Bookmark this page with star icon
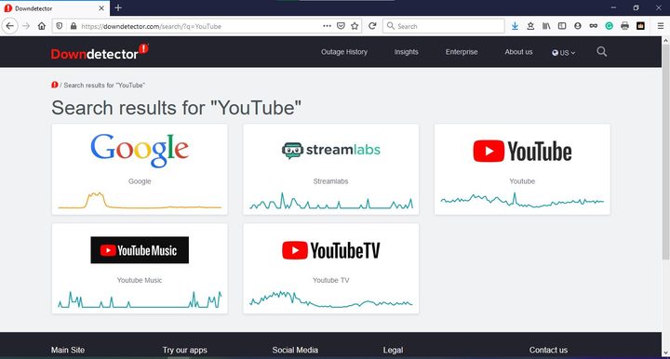 click(355, 26)
